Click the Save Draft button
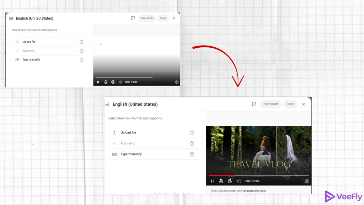 click(271, 104)
